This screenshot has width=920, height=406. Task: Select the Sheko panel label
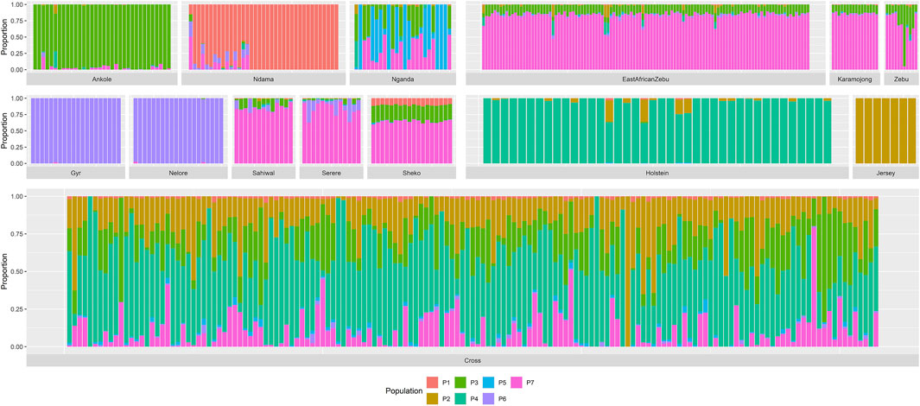tap(412, 173)
